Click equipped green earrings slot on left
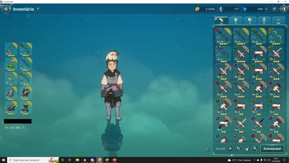This screenshot has width=289, height=163. (11, 64)
